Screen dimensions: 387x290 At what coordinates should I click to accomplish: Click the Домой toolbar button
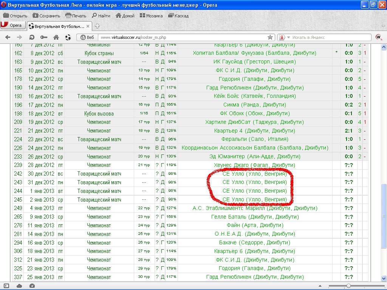click(125, 16)
